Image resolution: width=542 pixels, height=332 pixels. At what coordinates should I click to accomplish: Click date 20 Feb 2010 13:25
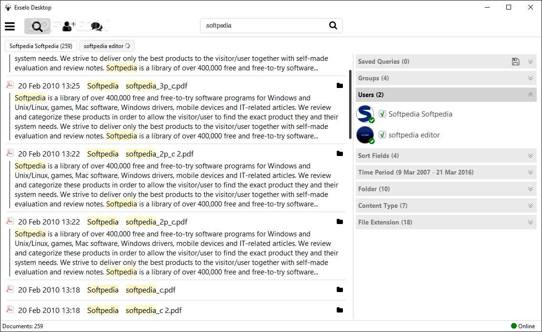click(49, 86)
